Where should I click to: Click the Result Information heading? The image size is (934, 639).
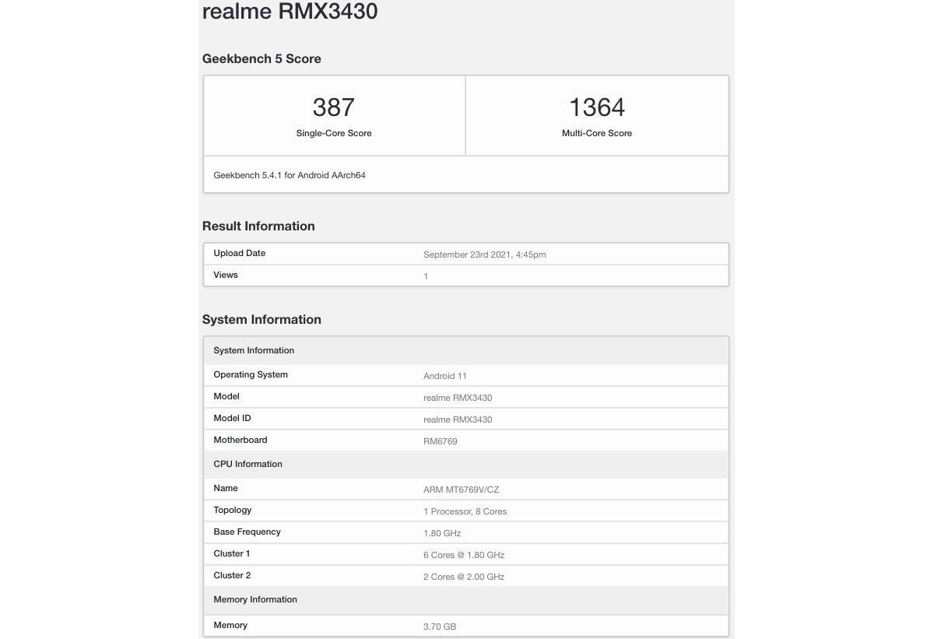[258, 226]
